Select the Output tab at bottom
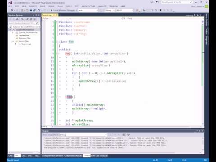Viewport: 216px width, 162px height. point(86,156)
